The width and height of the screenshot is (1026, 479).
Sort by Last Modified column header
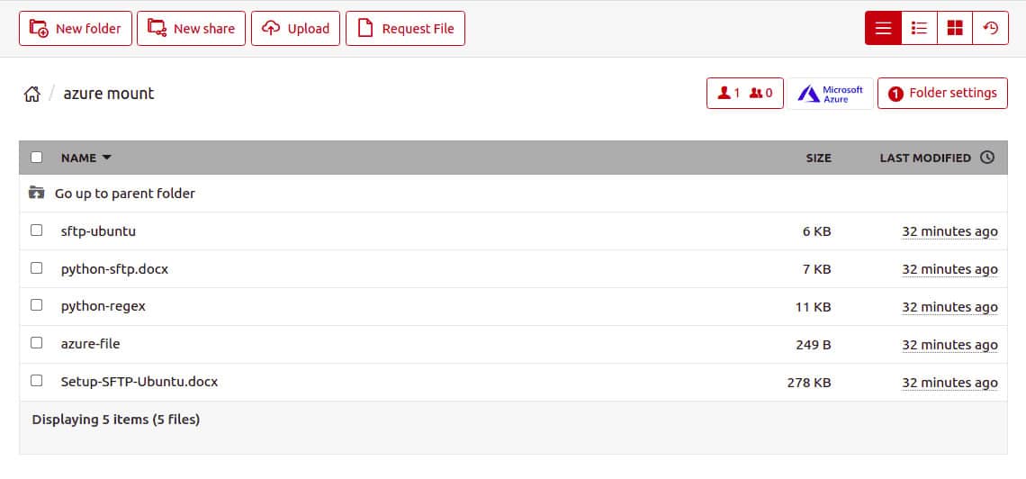(x=925, y=158)
